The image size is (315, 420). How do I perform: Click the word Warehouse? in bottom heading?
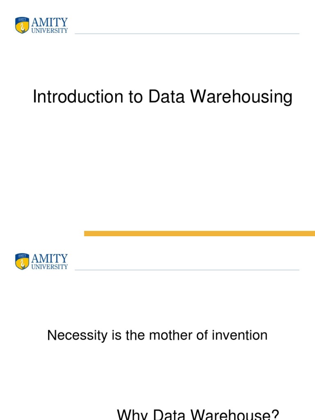(235, 414)
